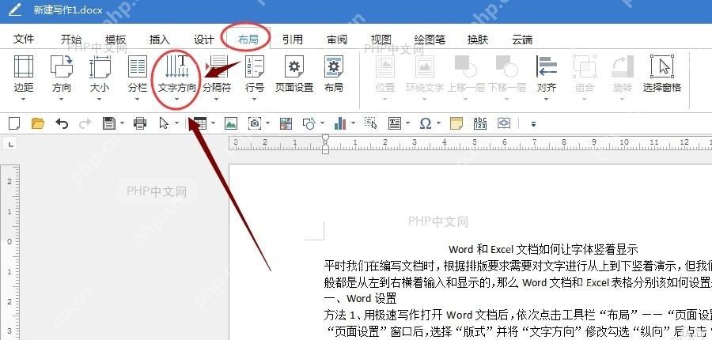Switch to the 绘图笔 tab

pyautogui.click(x=430, y=40)
